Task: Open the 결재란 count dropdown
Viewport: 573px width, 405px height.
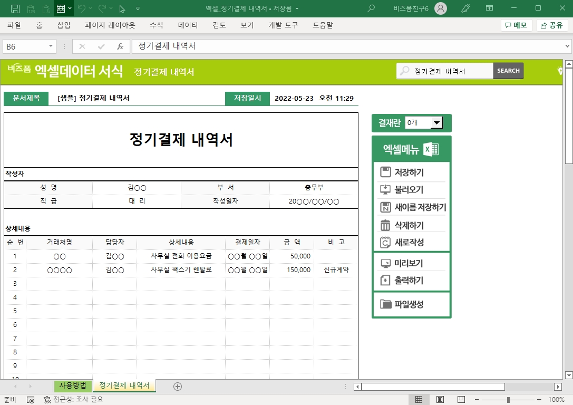Action: click(x=436, y=123)
